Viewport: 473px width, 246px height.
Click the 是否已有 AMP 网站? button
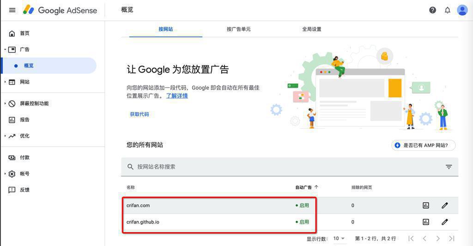click(424, 145)
